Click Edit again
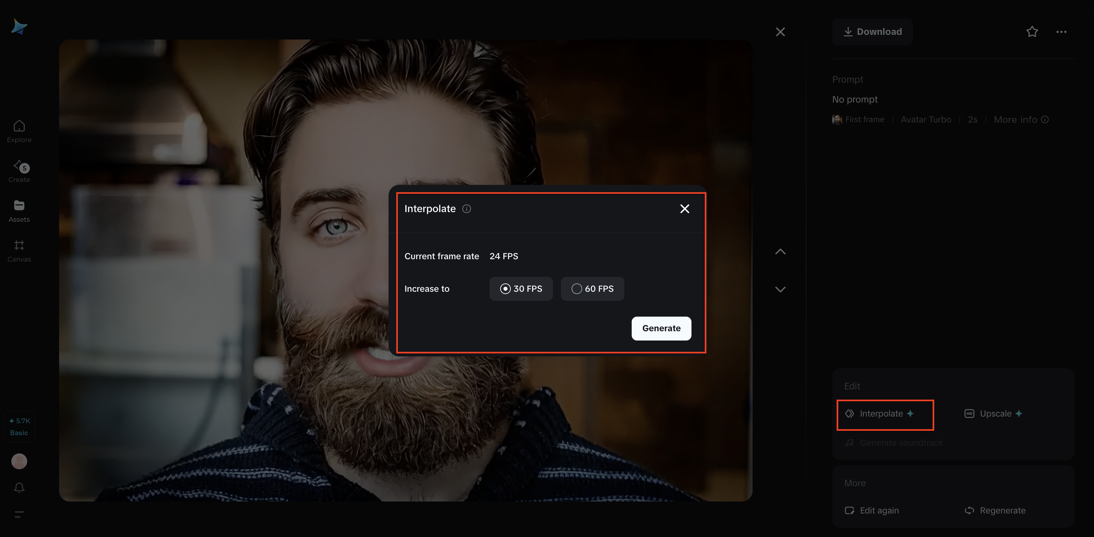The width and height of the screenshot is (1094, 537). coord(879,510)
